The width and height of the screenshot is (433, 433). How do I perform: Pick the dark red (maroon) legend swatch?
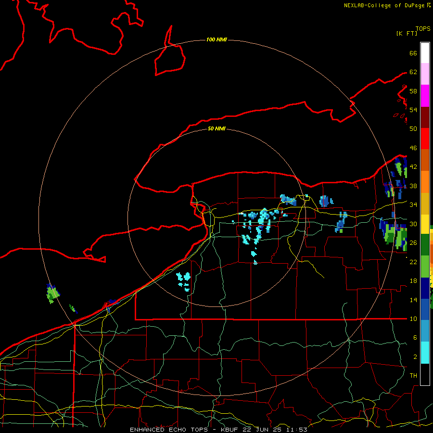(x=425, y=117)
